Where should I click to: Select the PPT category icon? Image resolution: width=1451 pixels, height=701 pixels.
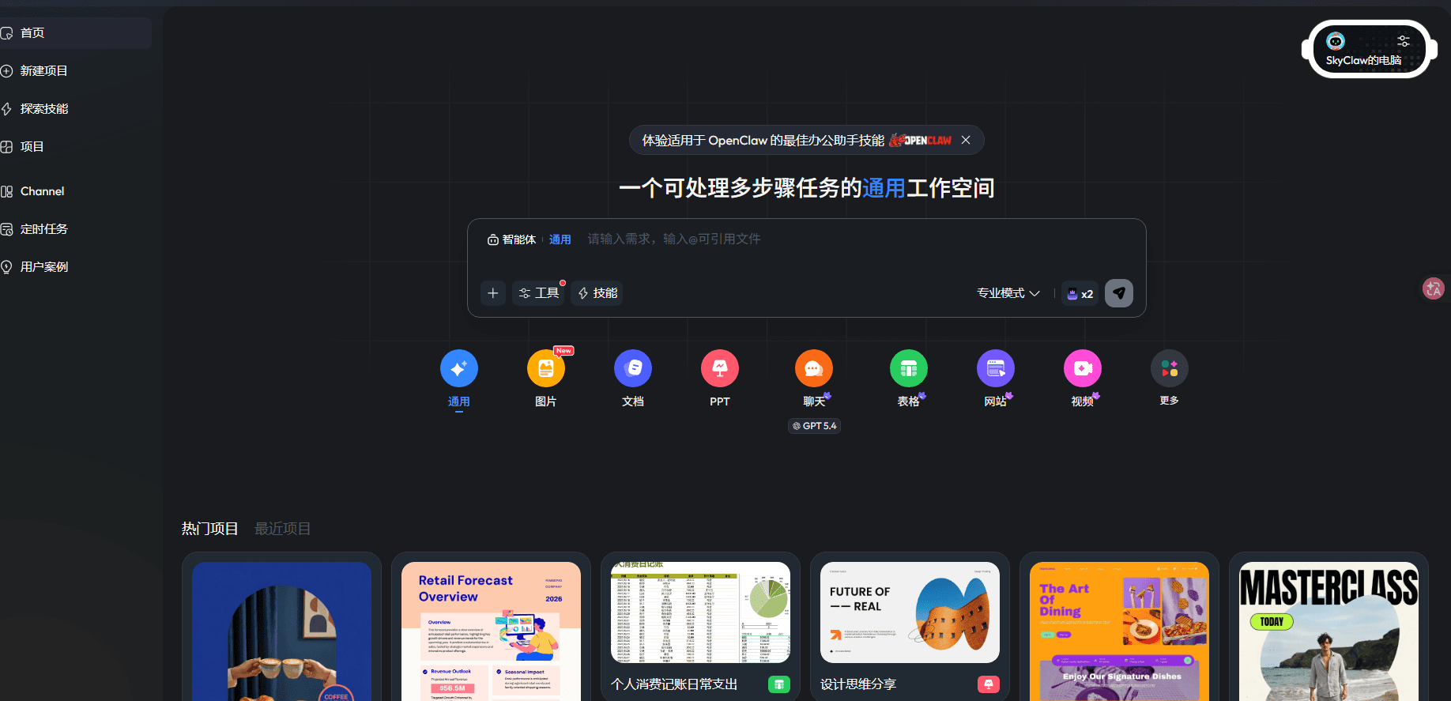click(x=720, y=368)
